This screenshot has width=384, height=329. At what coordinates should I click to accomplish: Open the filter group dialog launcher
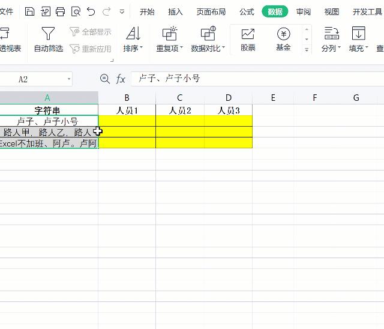point(112,60)
